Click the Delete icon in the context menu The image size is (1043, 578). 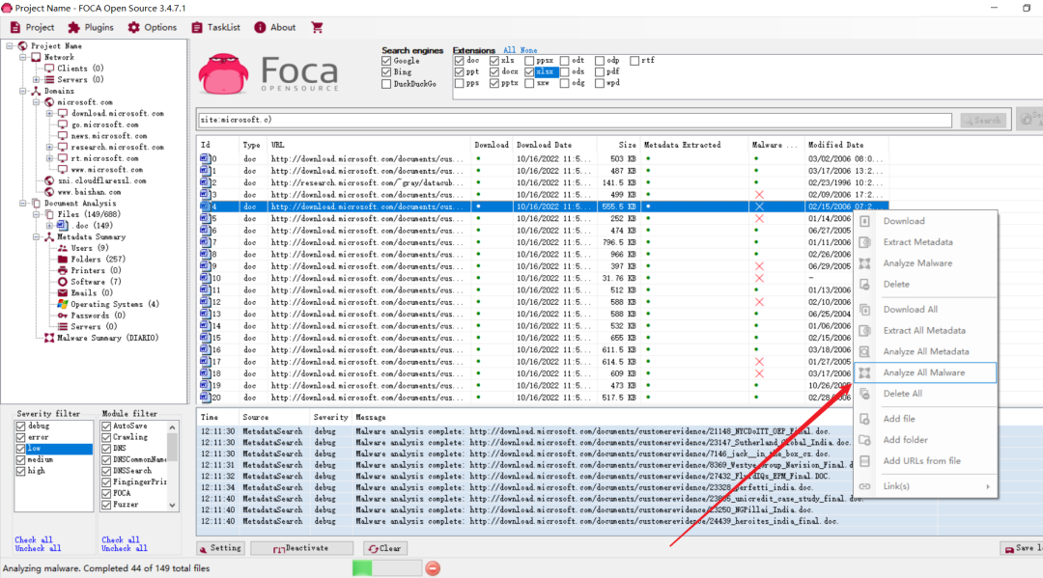[864, 285]
